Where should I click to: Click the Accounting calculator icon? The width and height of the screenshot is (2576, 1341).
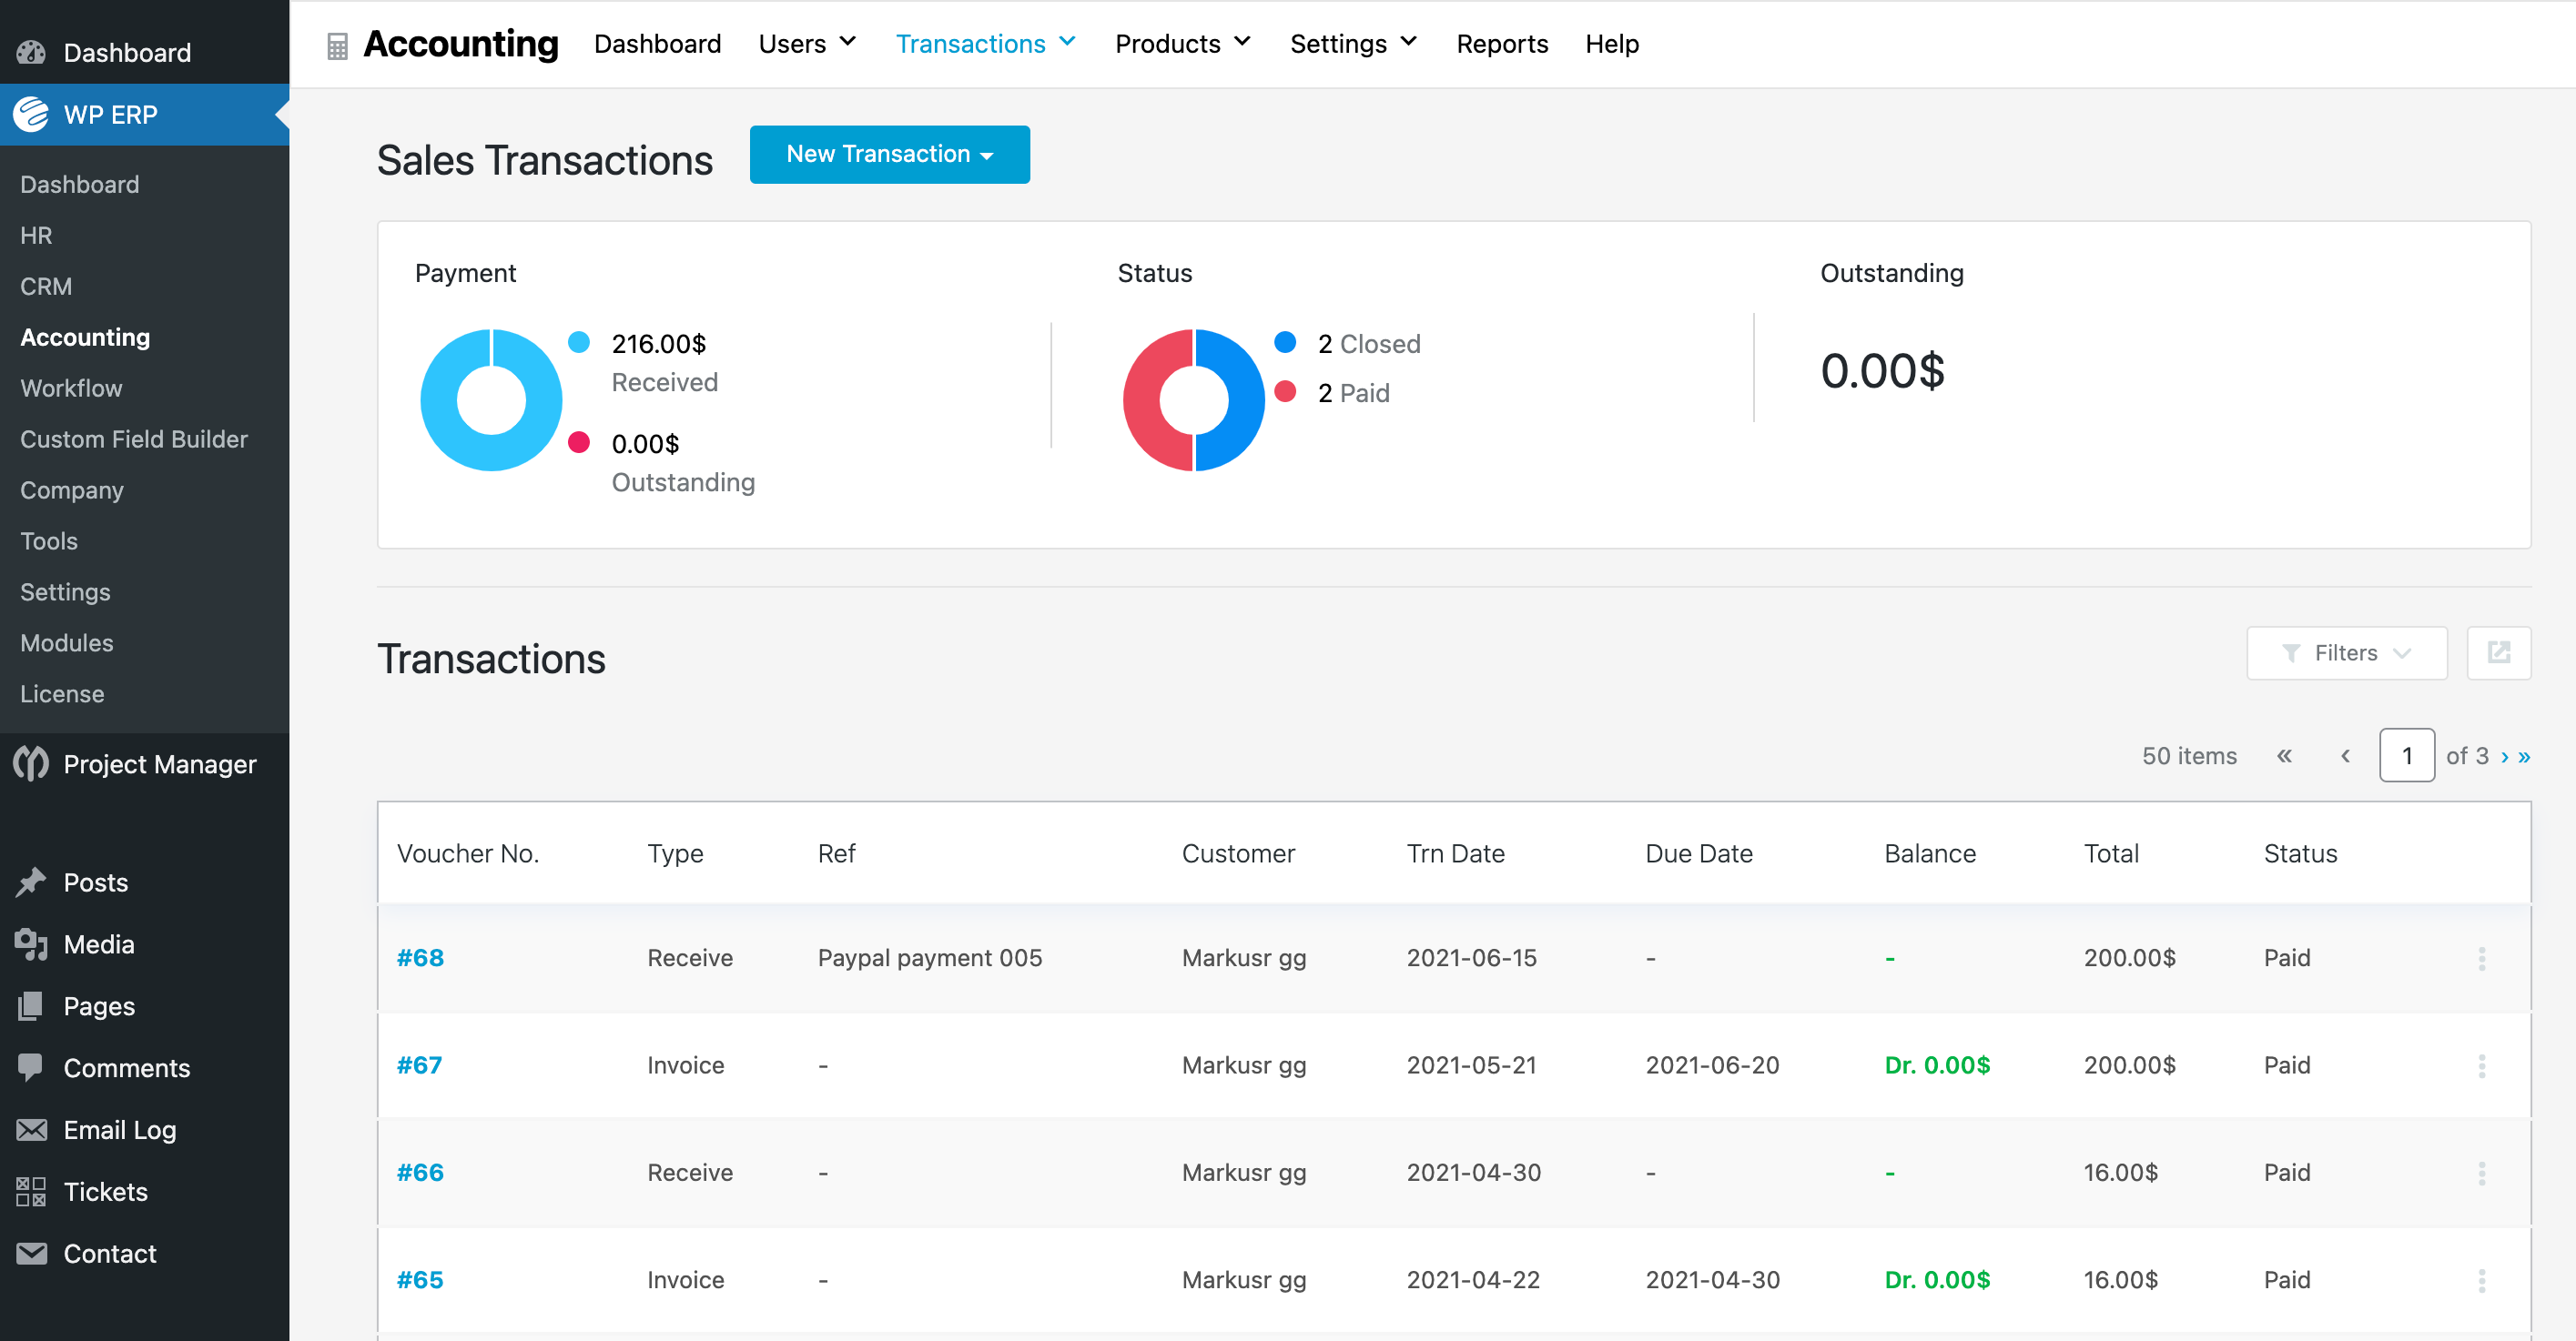click(x=338, y=44)
